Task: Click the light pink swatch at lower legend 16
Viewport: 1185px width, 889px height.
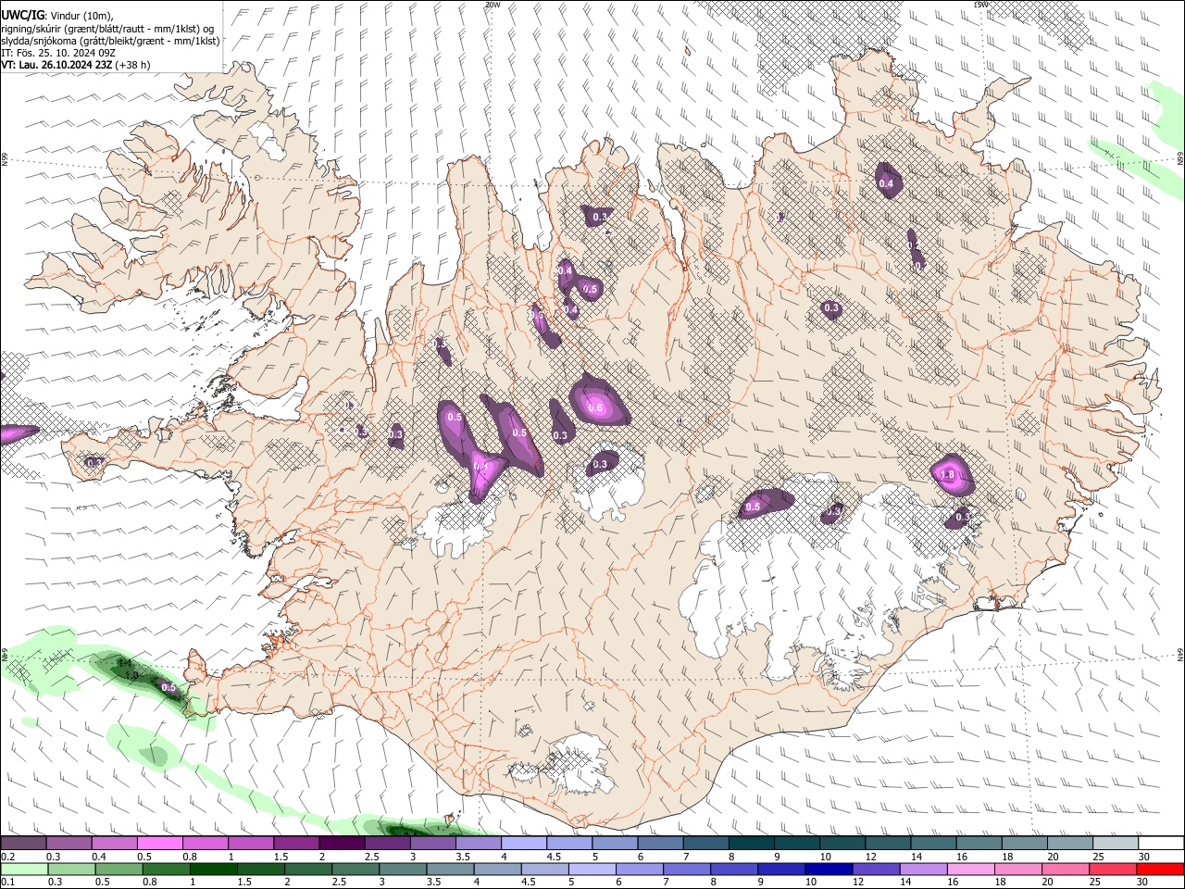Action: pos(971,869)
